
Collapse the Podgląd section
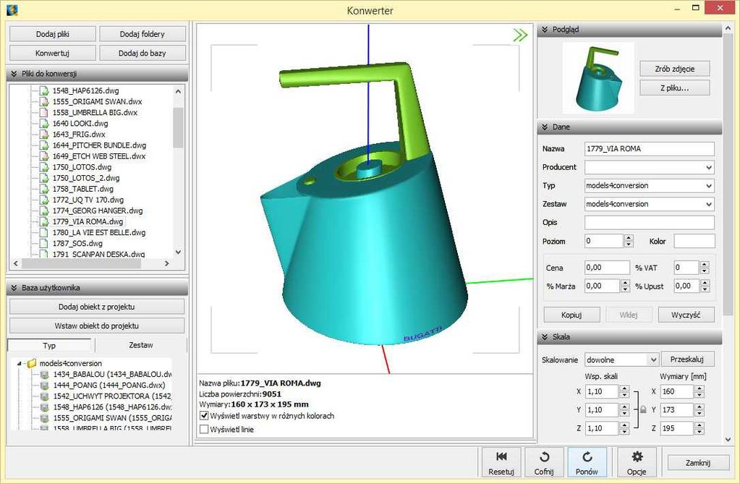545,29
